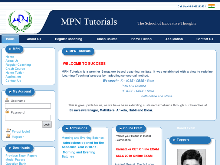Click About Us link in MPN sidebar
The image size is (220, 165).
pyautogui.click(x=12, y=61)
